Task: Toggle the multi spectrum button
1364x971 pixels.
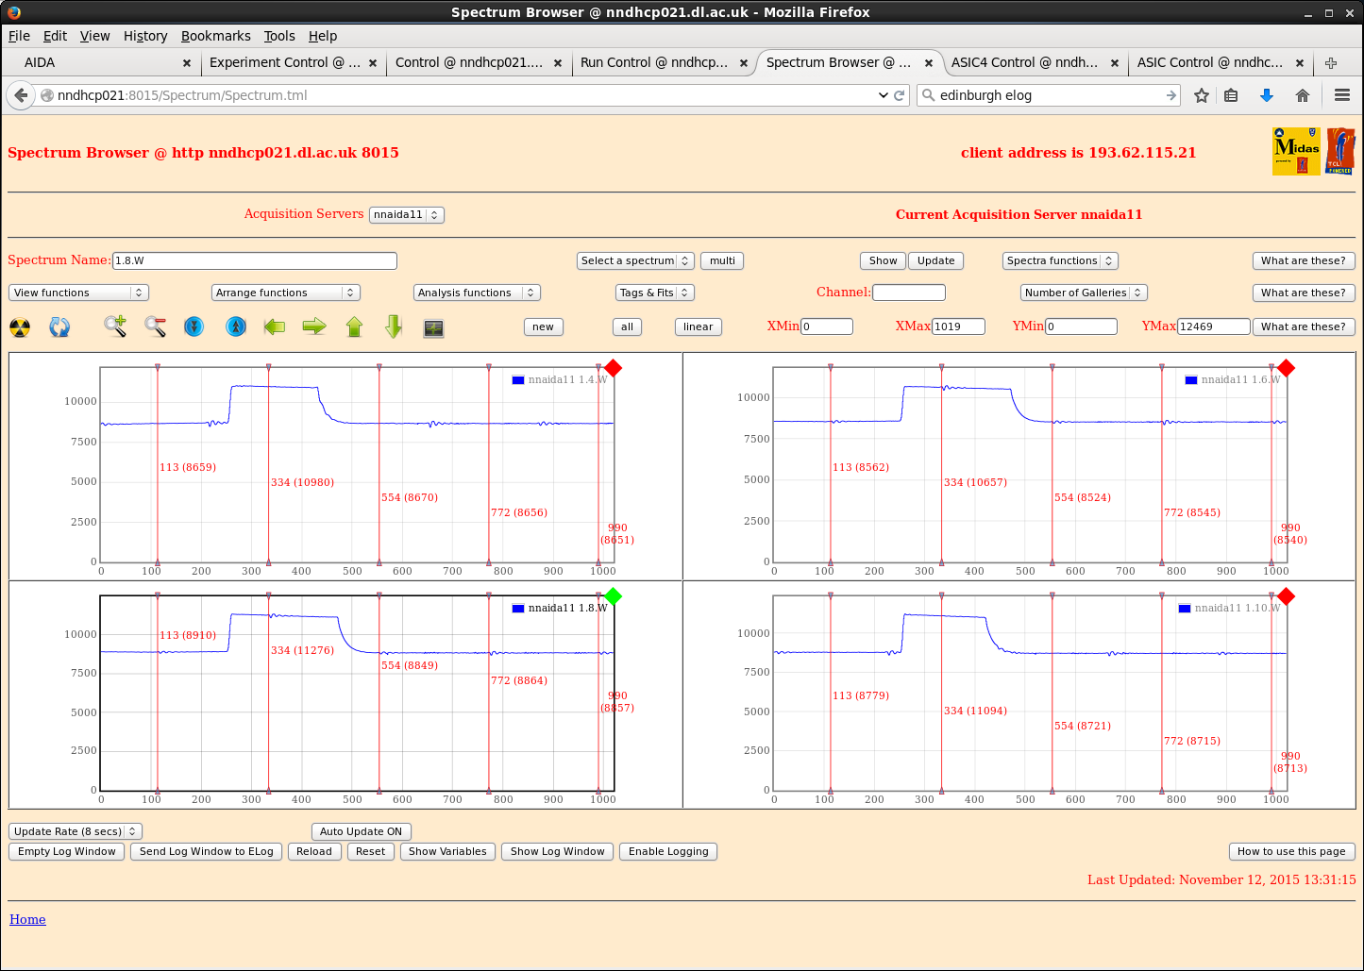Action: (722, 260)
